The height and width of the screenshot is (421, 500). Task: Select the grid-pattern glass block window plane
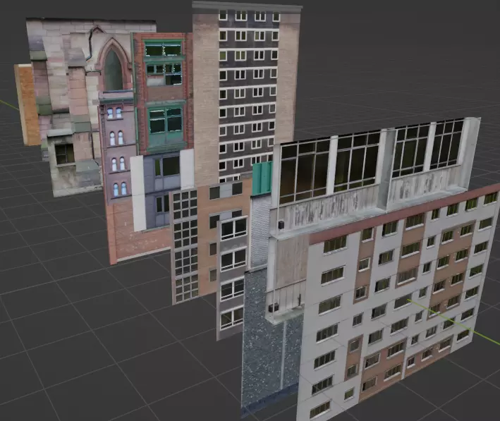[x=185, y=245]
